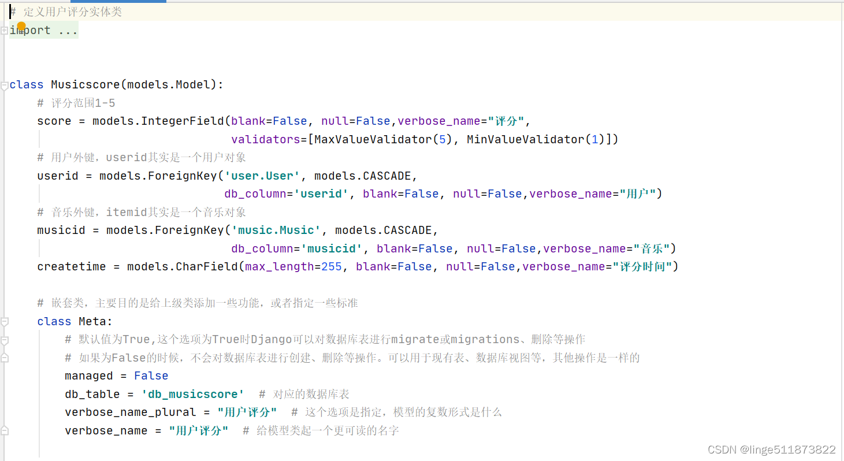Click the 'Meta' class name
The height and width of the screenshot is (461, 844).
pos(92,322)
